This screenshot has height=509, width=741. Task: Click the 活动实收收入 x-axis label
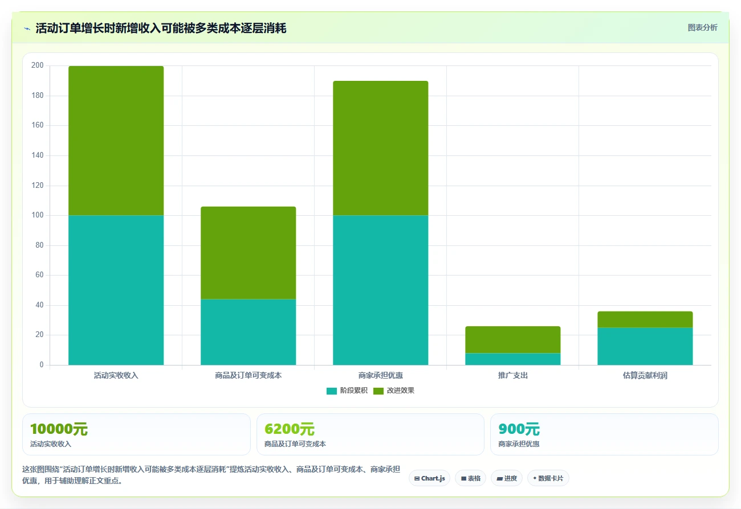tap(116, 376)
